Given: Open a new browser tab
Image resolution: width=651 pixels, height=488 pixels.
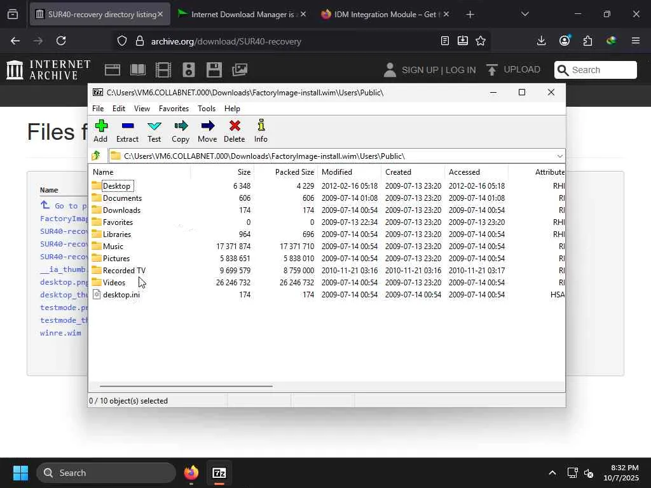Looking at the screenshot, I should (x=470, y=15).
